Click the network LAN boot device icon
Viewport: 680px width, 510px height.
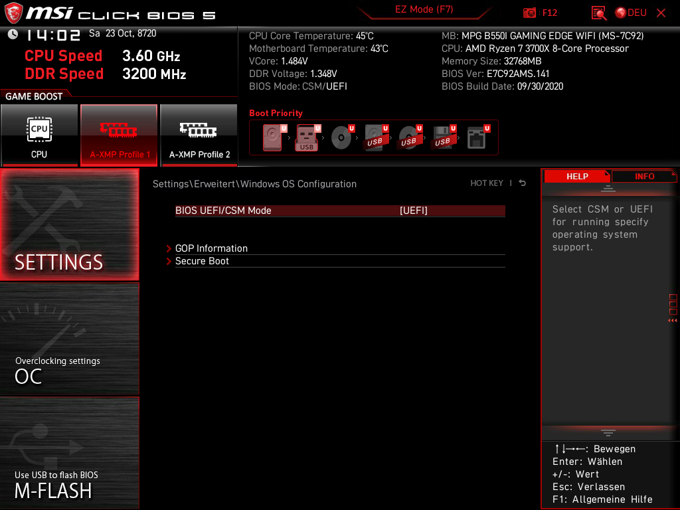pos(476,136)
